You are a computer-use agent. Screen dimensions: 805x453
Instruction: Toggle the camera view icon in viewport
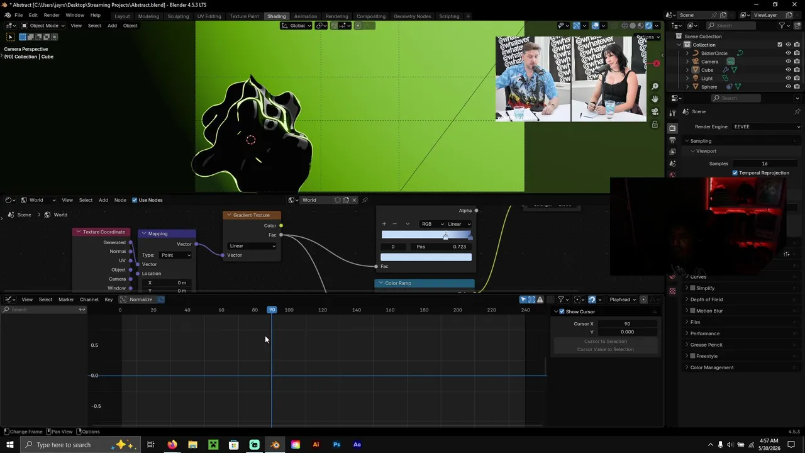click(x=655, y=111)
